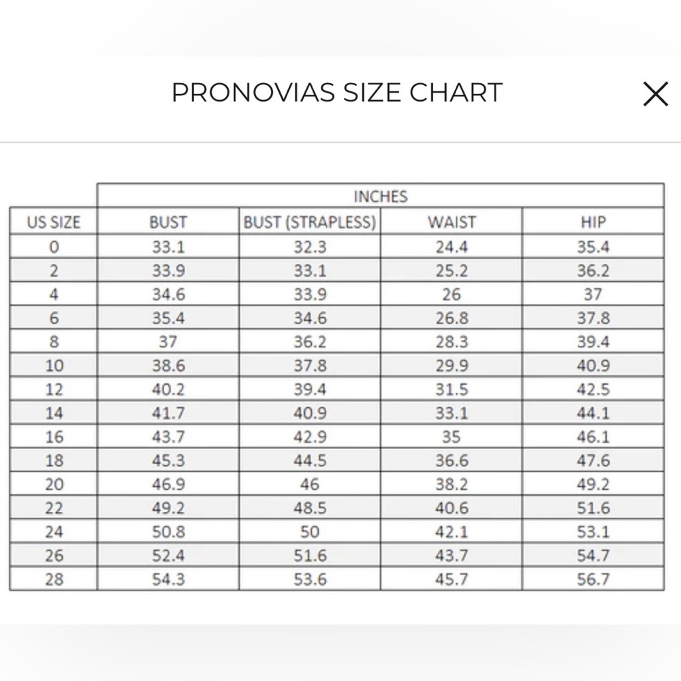Click the BUST (STRAPLESS) column header
The image size is (681, 681).
coord(310,222)
